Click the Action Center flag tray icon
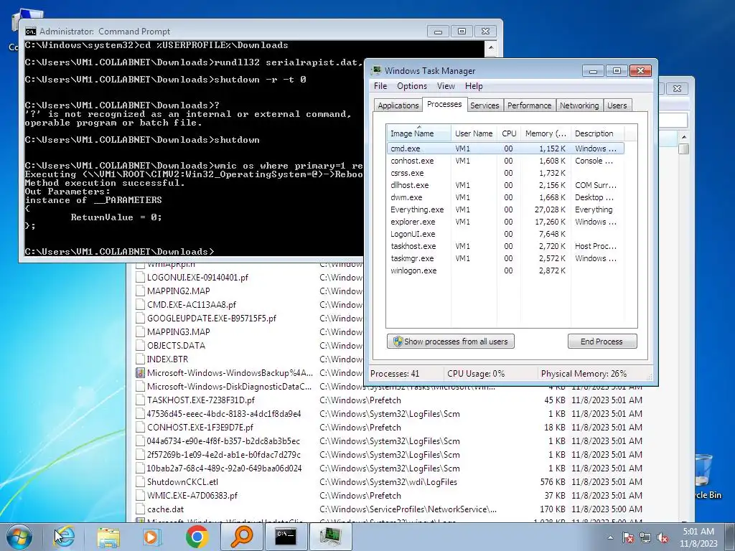Viewport: 735px width, 551px height. click(x=627, y=537)
